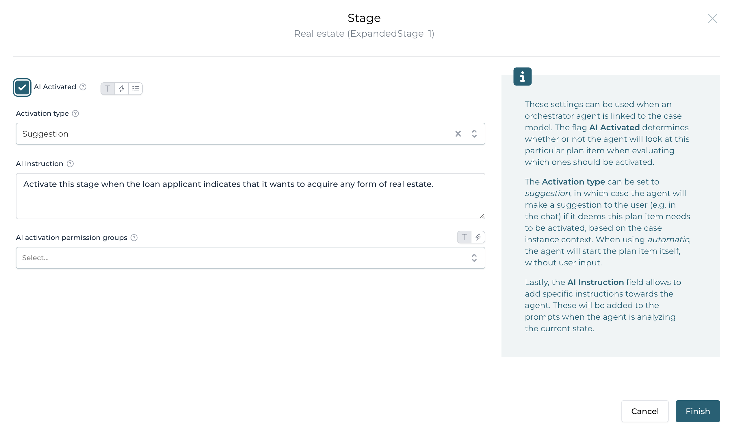The image size is (732, 432).
Task: Select text mode for permission groups field
Action: tap(465, 237)
